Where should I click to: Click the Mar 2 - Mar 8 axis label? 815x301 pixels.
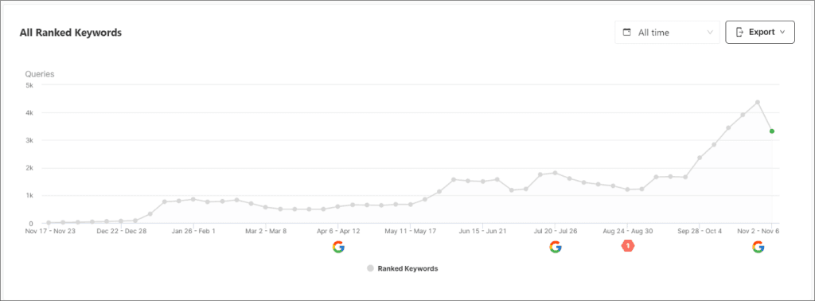pyautogui.click(x=266, y=232)
